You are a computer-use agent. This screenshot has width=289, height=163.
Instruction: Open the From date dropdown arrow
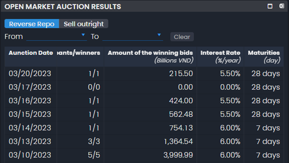pyautogui.click(x=83, y=35)
